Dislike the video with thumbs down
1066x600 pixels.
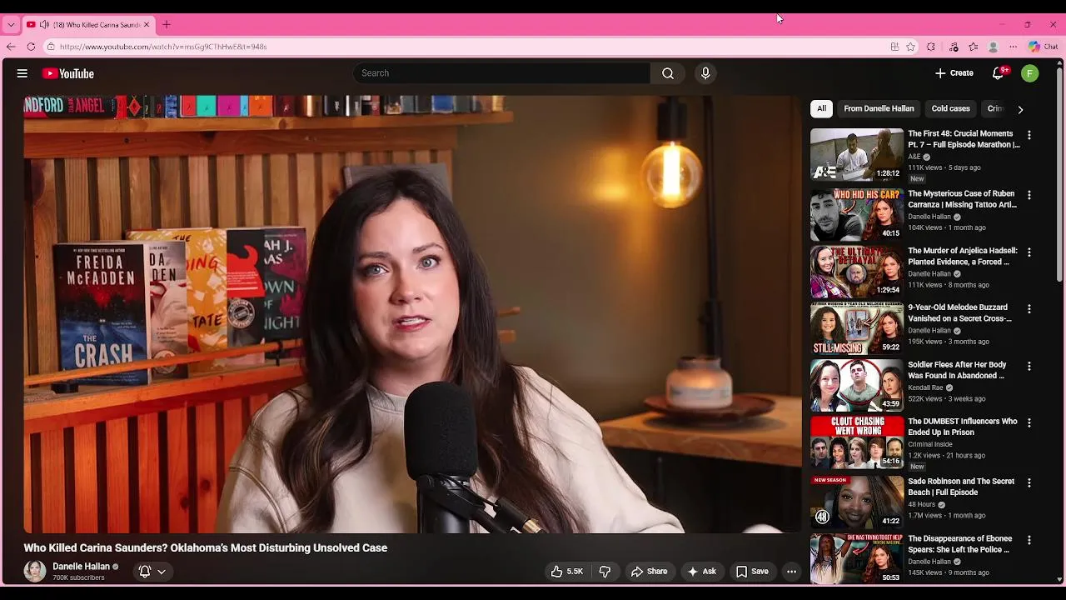(605, 572)
